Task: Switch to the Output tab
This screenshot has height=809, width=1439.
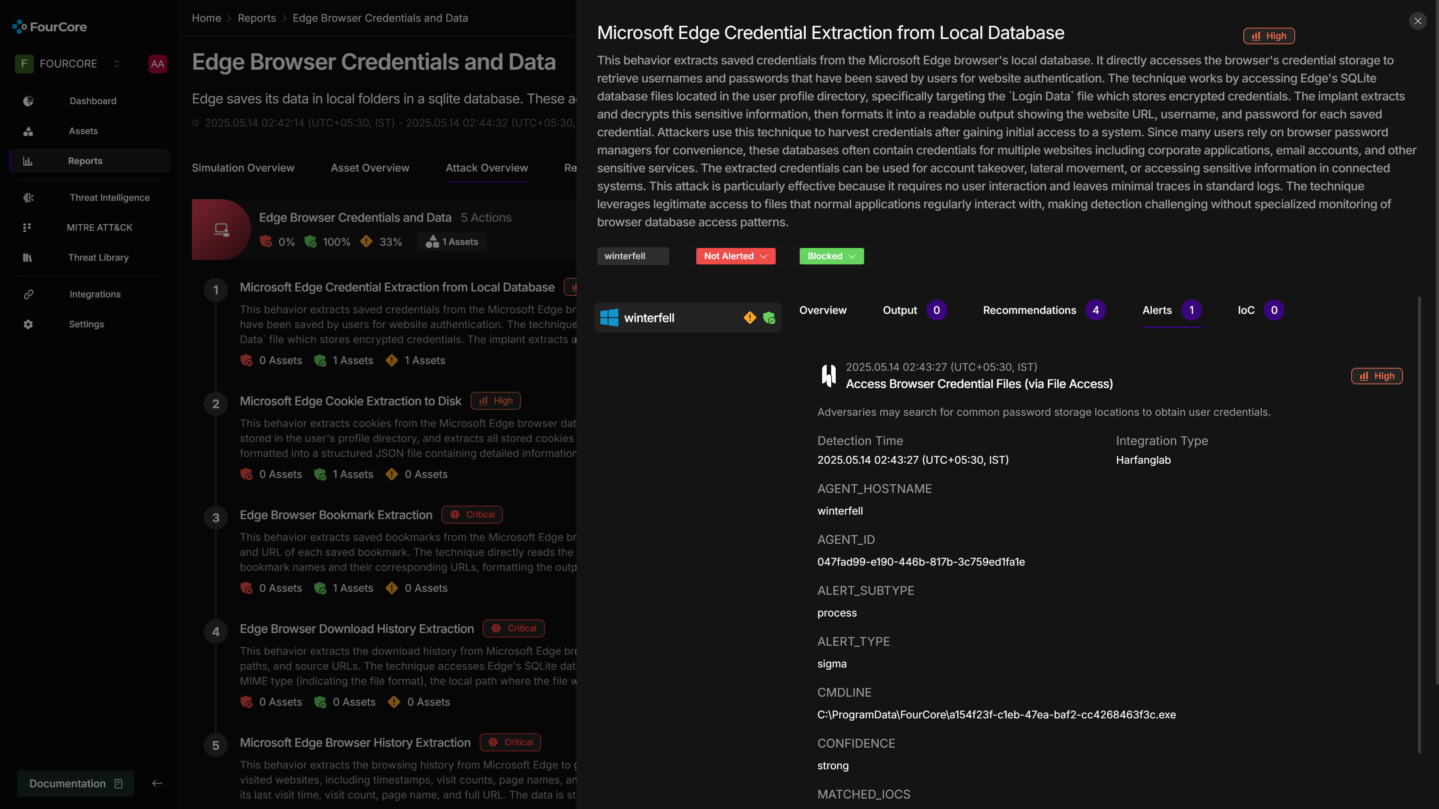Action: (914, 310)
